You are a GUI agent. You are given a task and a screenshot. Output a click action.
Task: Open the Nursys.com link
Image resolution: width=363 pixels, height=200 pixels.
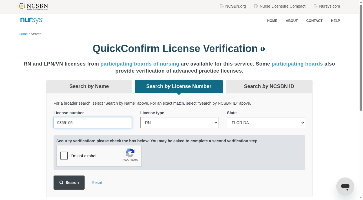329,6
